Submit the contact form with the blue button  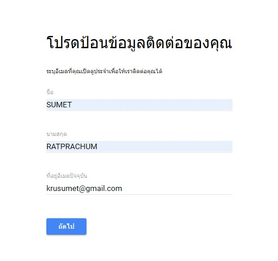point(66,226)
